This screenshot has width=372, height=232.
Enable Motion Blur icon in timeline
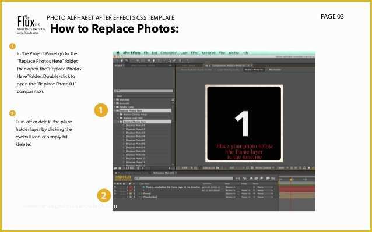click(268, 179)
